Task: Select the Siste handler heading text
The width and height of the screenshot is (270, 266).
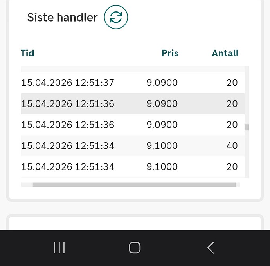Action: (62, 17)
